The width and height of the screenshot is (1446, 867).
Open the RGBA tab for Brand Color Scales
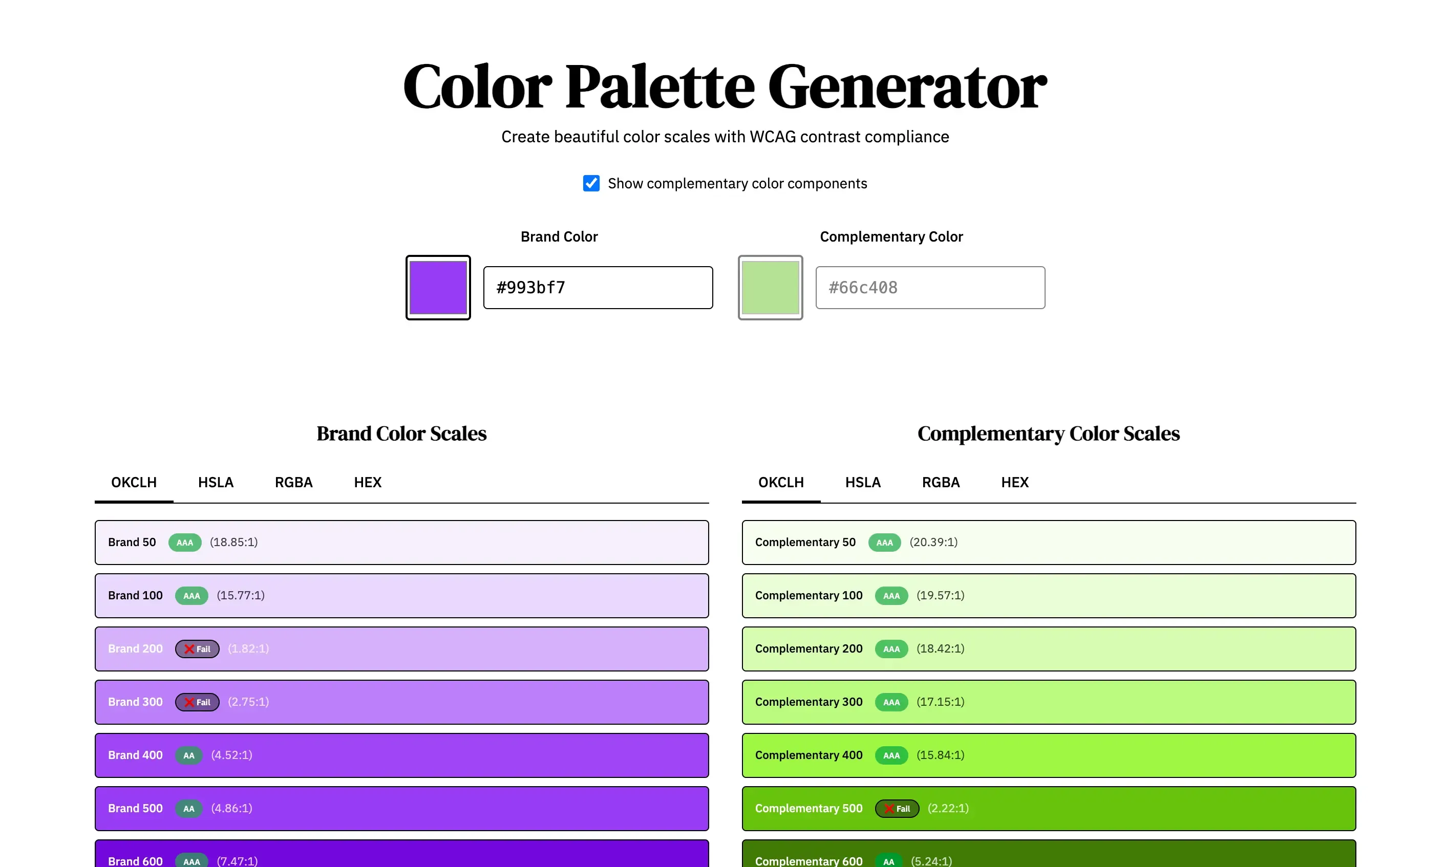[293, 482]
